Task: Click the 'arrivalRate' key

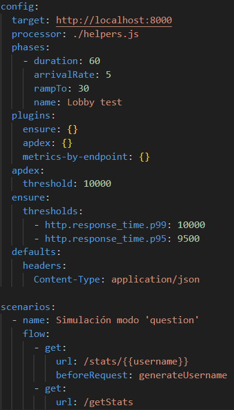Action: (x=64, y=75)
